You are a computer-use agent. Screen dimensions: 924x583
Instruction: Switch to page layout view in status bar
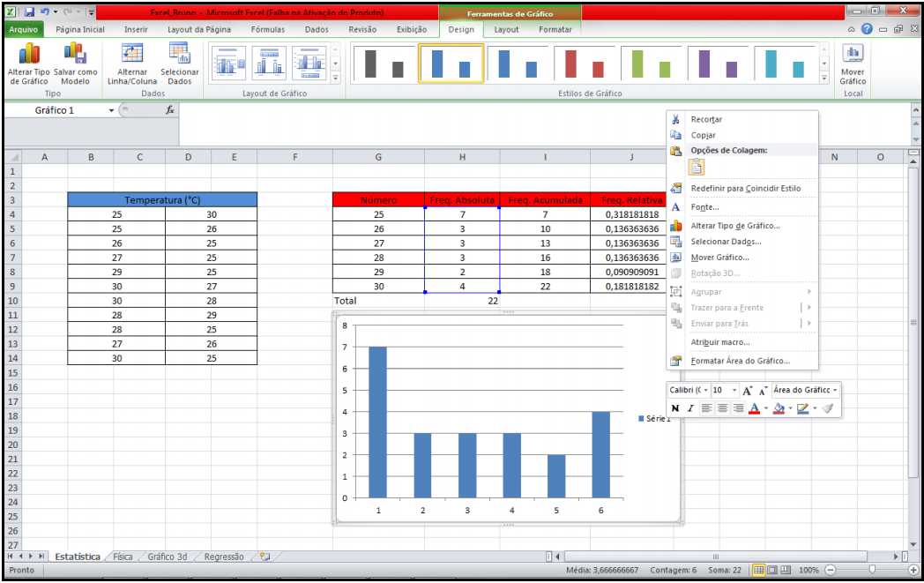(774, 571)
